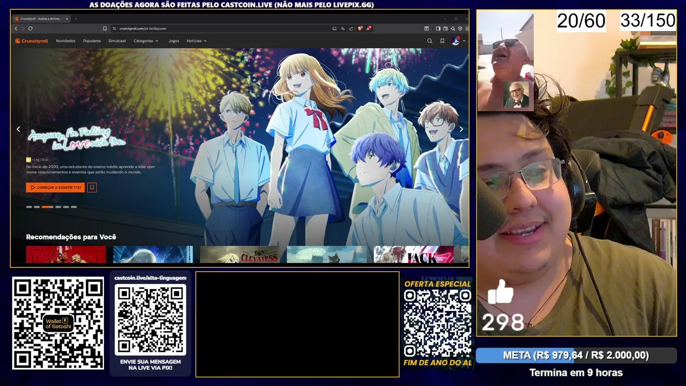
Task: Click the Crunchyroll logo
Action: 32,41
